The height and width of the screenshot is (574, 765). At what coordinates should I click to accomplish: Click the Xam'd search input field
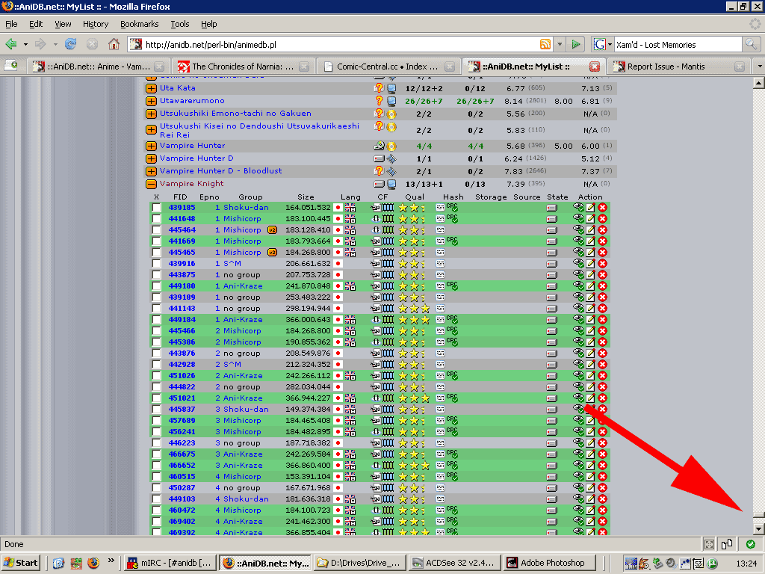[x=676, y=44]
